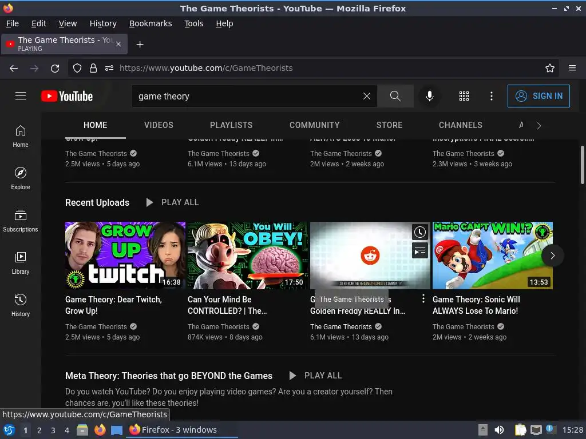The width and height of the screenshot is (586, 439).
Task: Open action menu for Golden Freddy video
Action: coord(423,298)
